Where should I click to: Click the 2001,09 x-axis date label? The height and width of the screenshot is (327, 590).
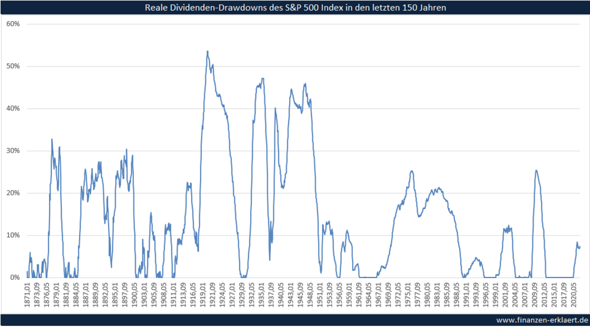(506, 295)
